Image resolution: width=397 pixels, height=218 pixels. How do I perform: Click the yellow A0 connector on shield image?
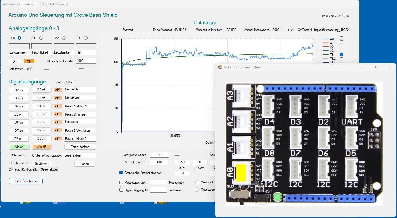pos(241,173)
